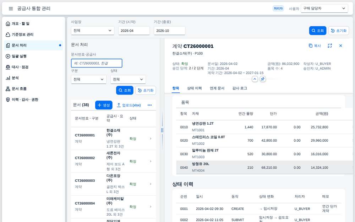Open CT26000002 row chevron
The height and width of the screenshot is (222, 355).
[x=151, y=161]
